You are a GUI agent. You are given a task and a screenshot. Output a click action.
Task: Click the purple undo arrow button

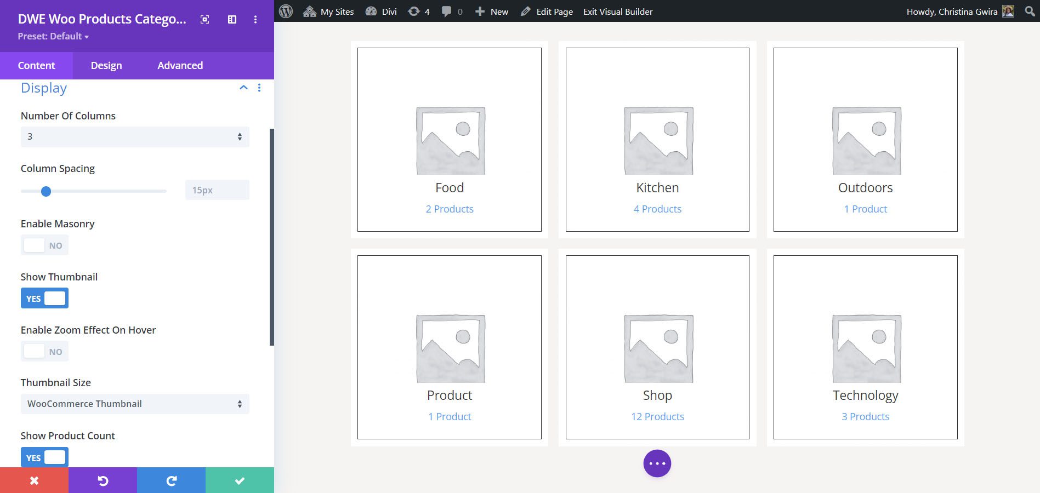click(x=103, y=480)
